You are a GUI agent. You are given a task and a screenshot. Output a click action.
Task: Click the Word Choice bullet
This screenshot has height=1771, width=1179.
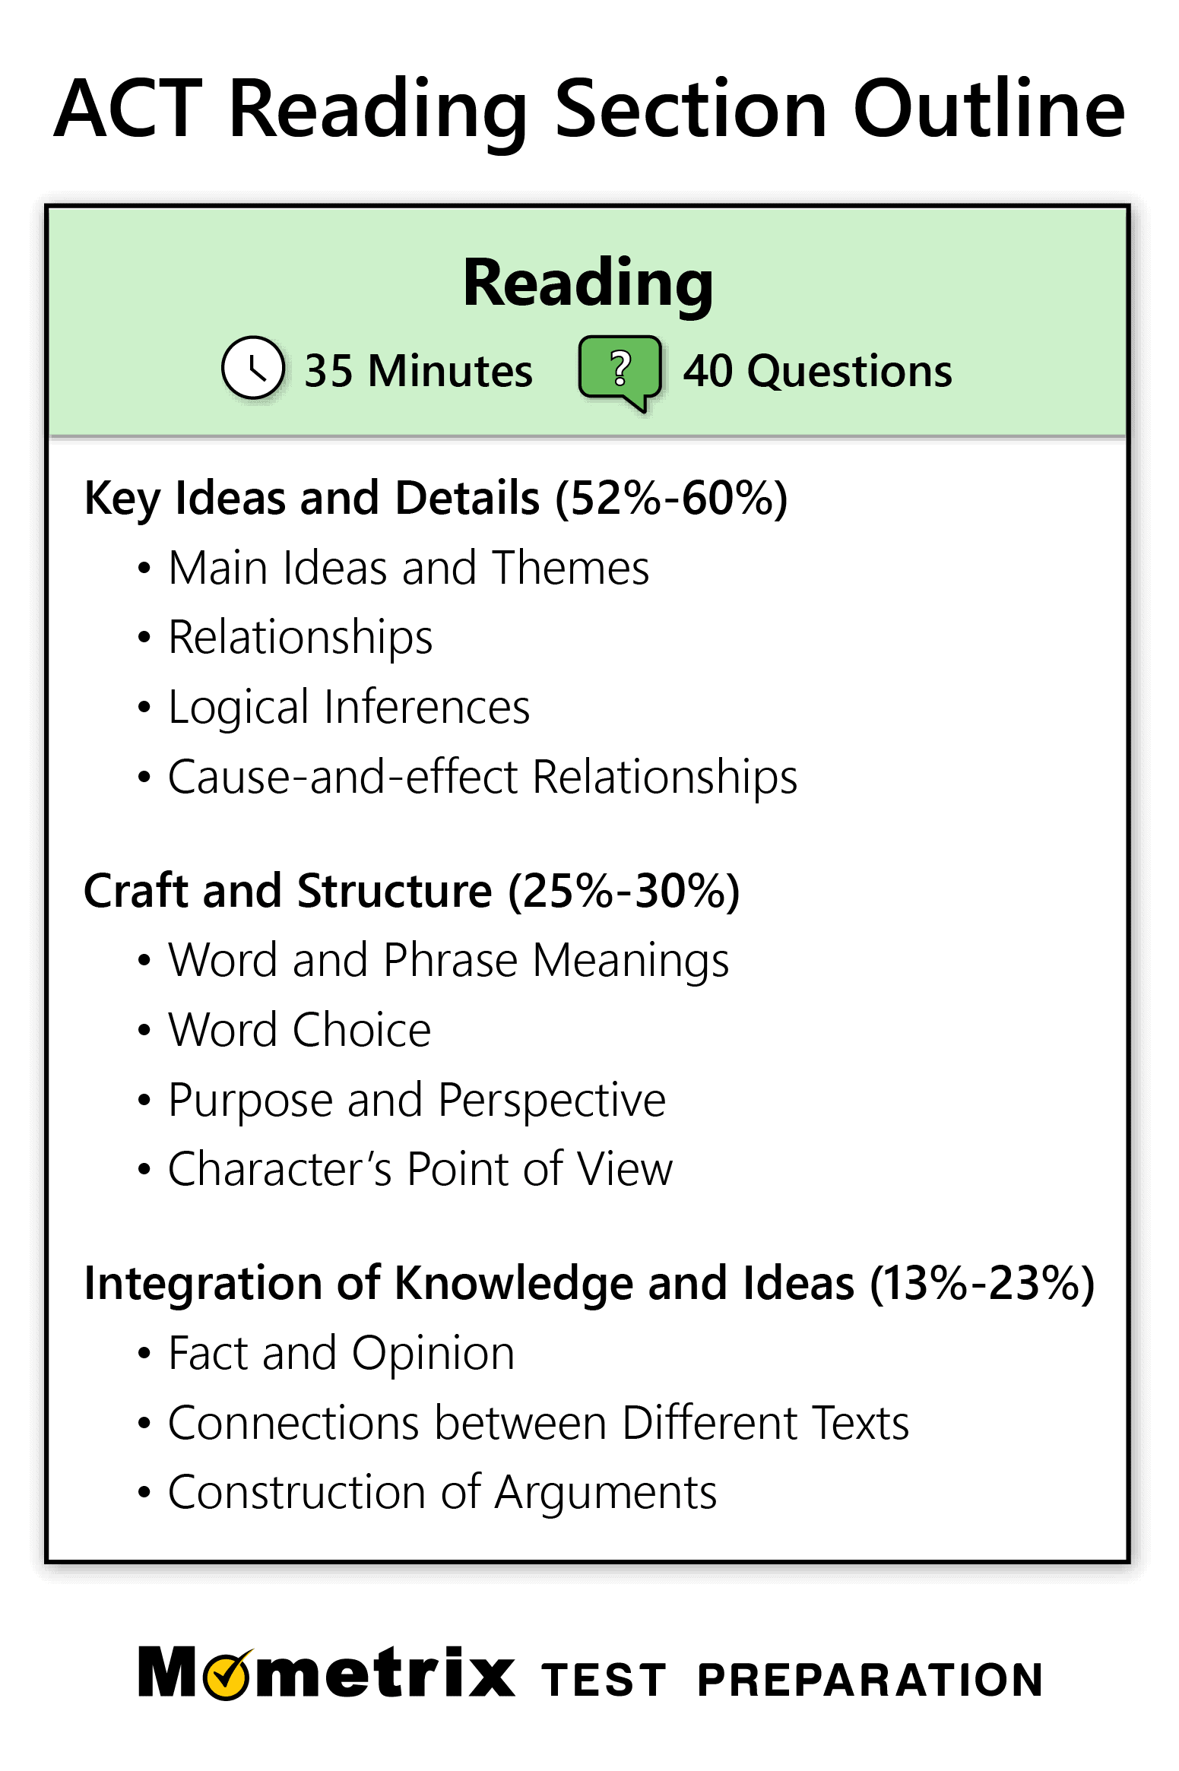click(x=300, y=1031)
